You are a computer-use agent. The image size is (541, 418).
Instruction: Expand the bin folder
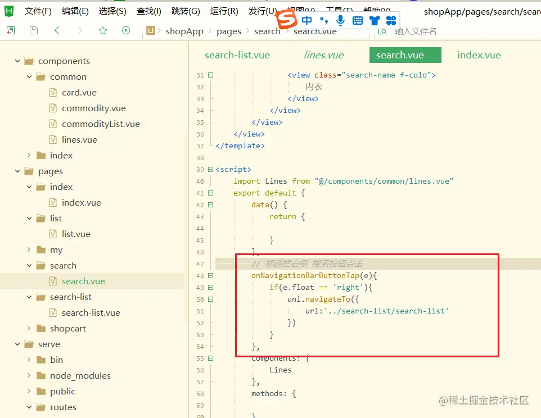pyautogui.click(x=29, y=360)
